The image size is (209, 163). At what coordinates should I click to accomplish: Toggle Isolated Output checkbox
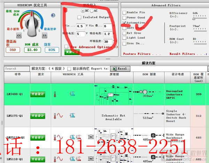tap(79, 17)
